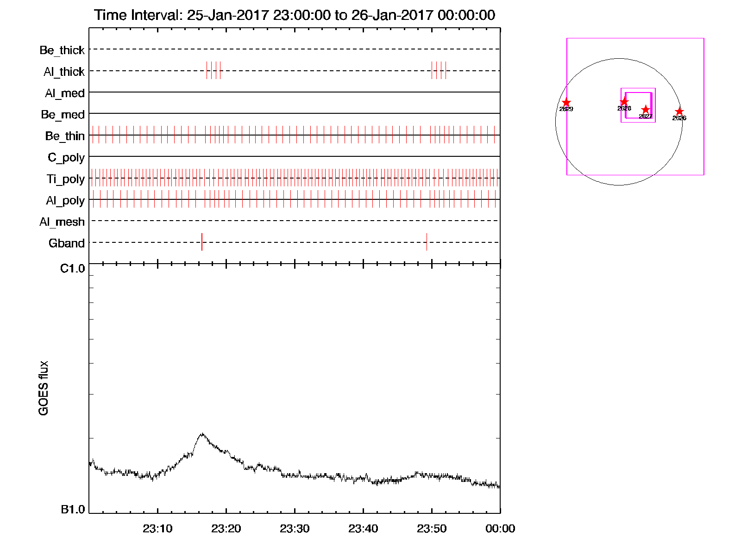741x555 pixels.
Task: Click the GOES flux vertical axis title
Action: pyautogui.click(x=44, y=388)
